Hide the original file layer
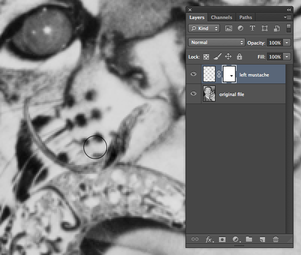Screen dimensions: 301x255 (194, 94)
